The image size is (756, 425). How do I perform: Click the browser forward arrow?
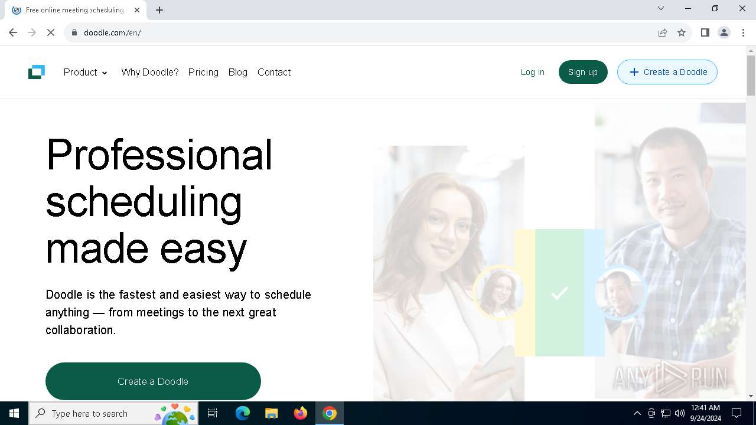pos(32,32)
